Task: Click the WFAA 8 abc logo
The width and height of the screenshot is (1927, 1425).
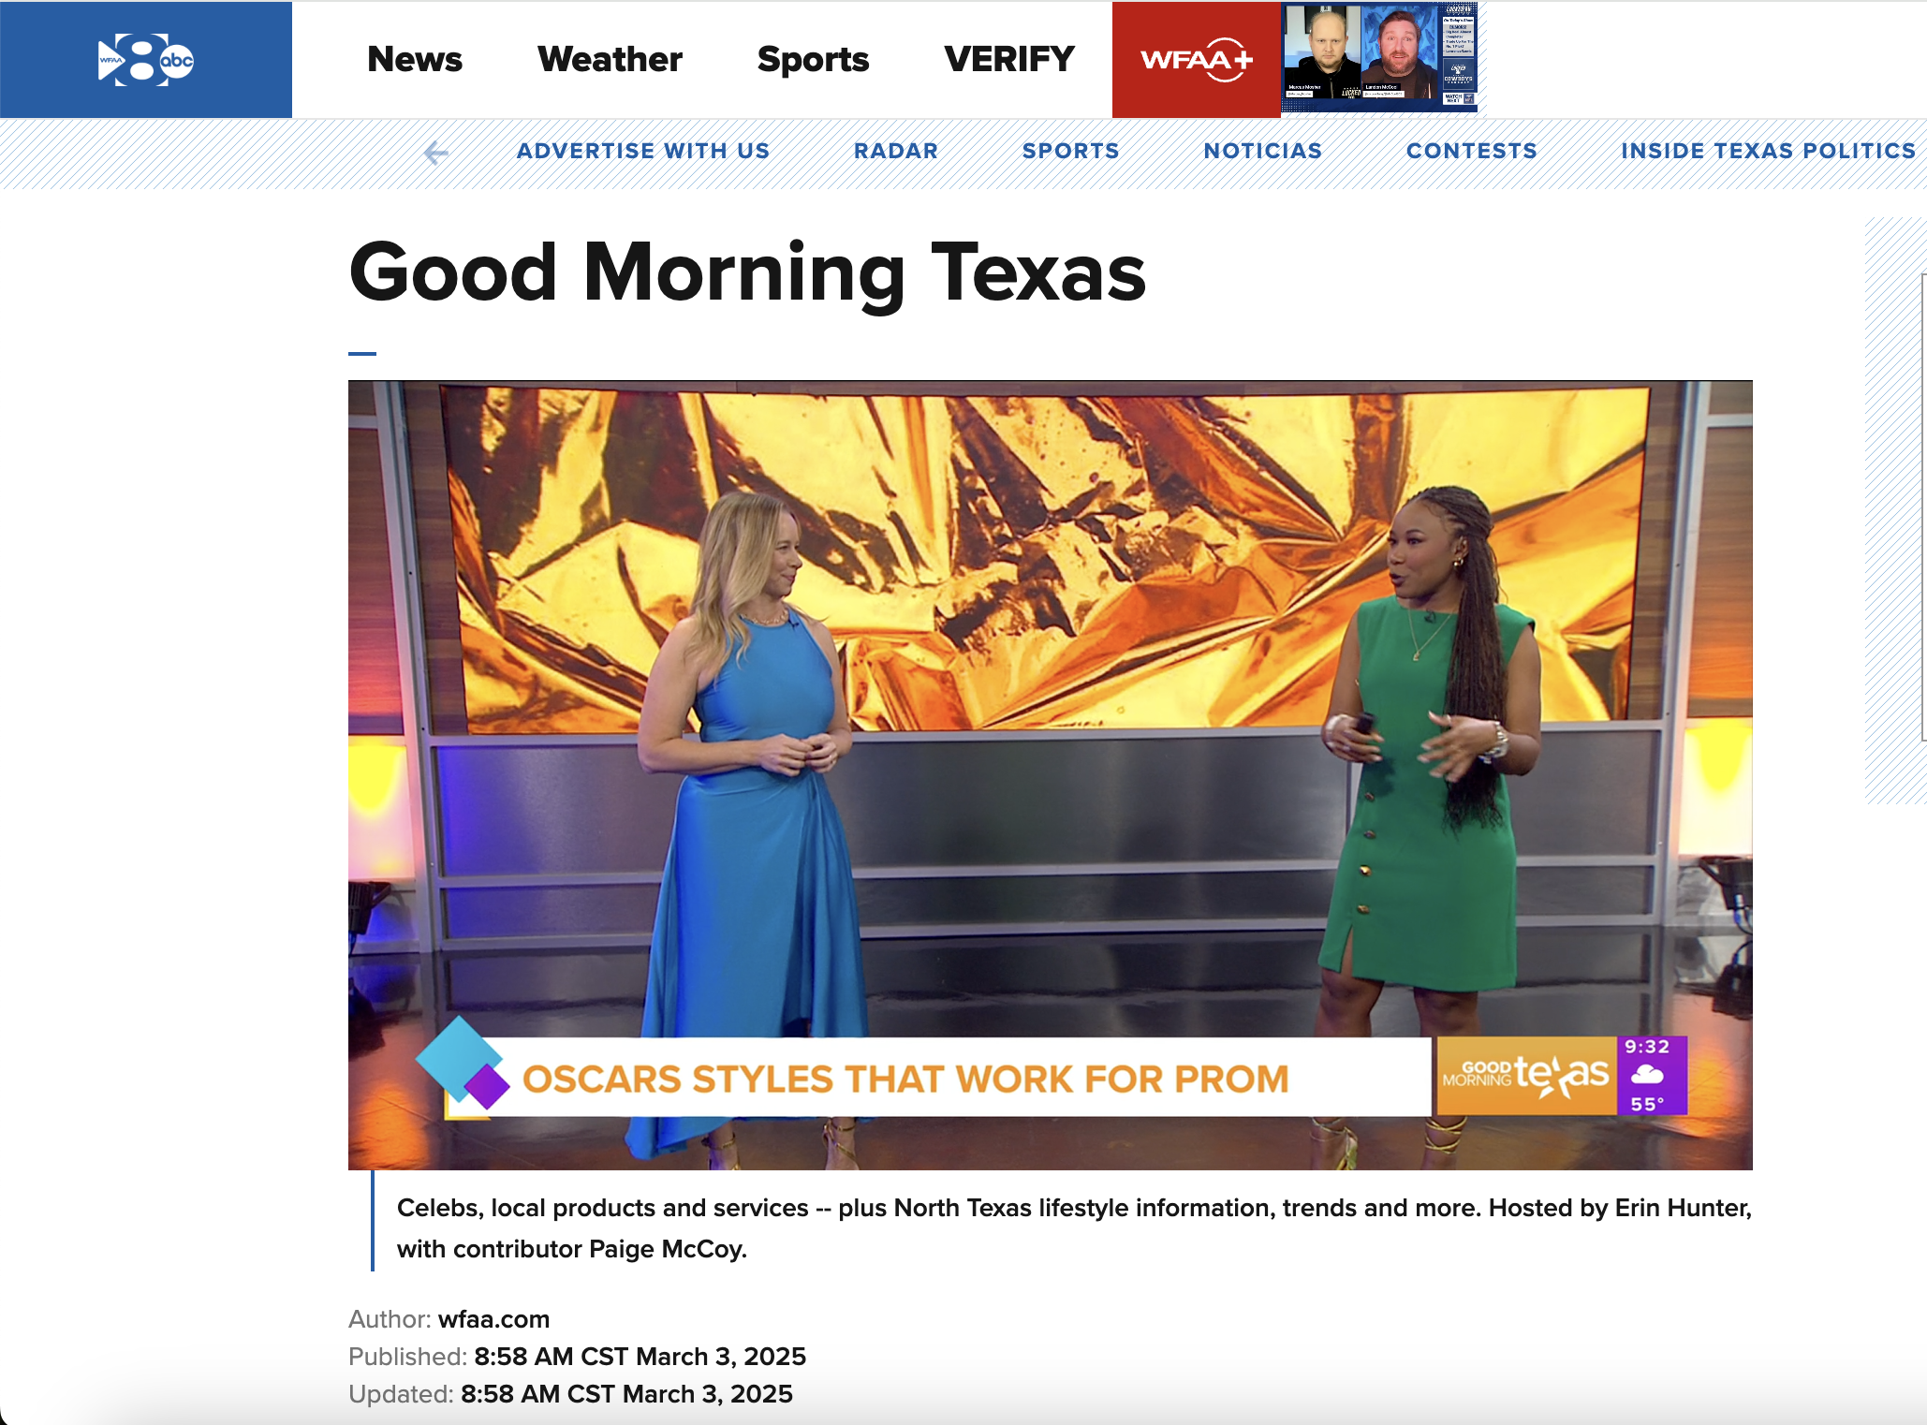Action: 146,60
